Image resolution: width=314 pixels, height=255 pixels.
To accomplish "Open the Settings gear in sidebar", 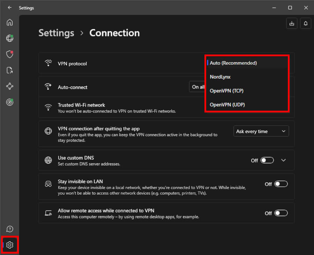I will pyautogui.click(x=10, y=245).
